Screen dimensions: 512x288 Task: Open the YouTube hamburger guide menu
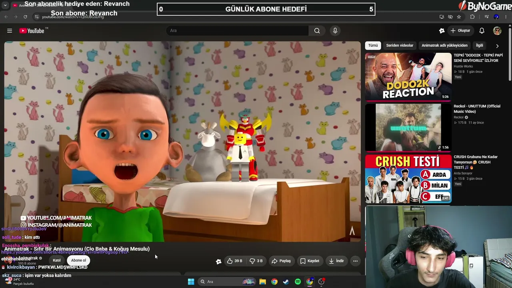10,31
